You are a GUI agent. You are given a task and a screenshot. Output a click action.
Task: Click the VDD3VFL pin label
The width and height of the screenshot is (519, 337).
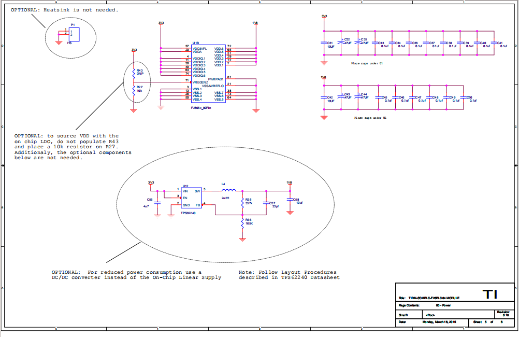[199, 48]
